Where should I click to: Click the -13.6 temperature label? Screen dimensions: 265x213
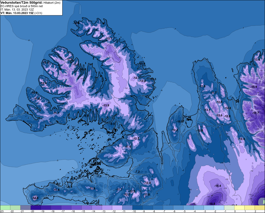[x=219, y=115]
